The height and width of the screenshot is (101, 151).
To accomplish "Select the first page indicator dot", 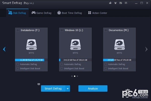I will click(72, 76).
